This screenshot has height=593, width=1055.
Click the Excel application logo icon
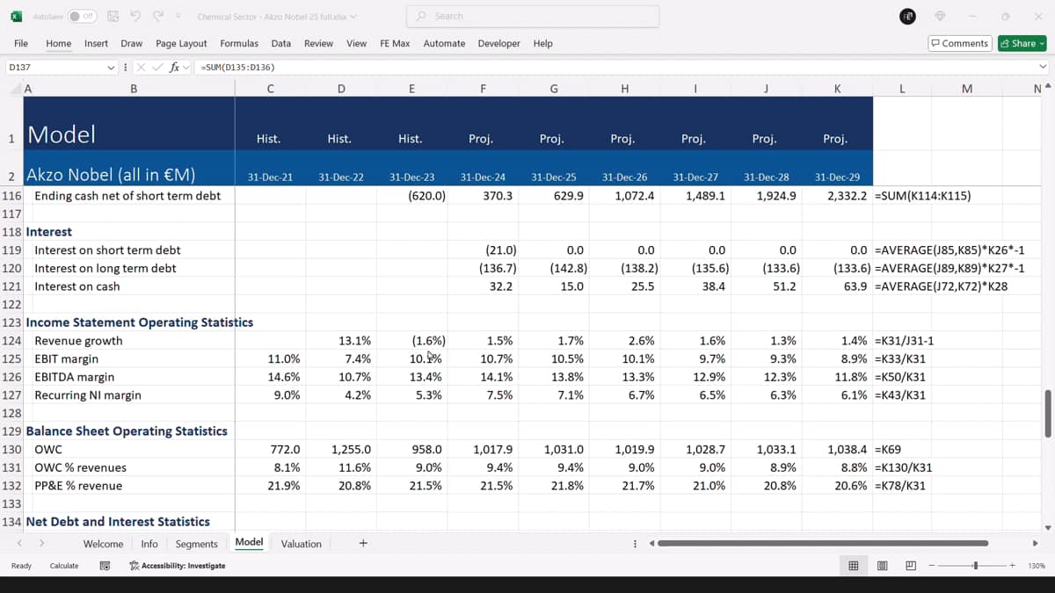tap(16, 16)
